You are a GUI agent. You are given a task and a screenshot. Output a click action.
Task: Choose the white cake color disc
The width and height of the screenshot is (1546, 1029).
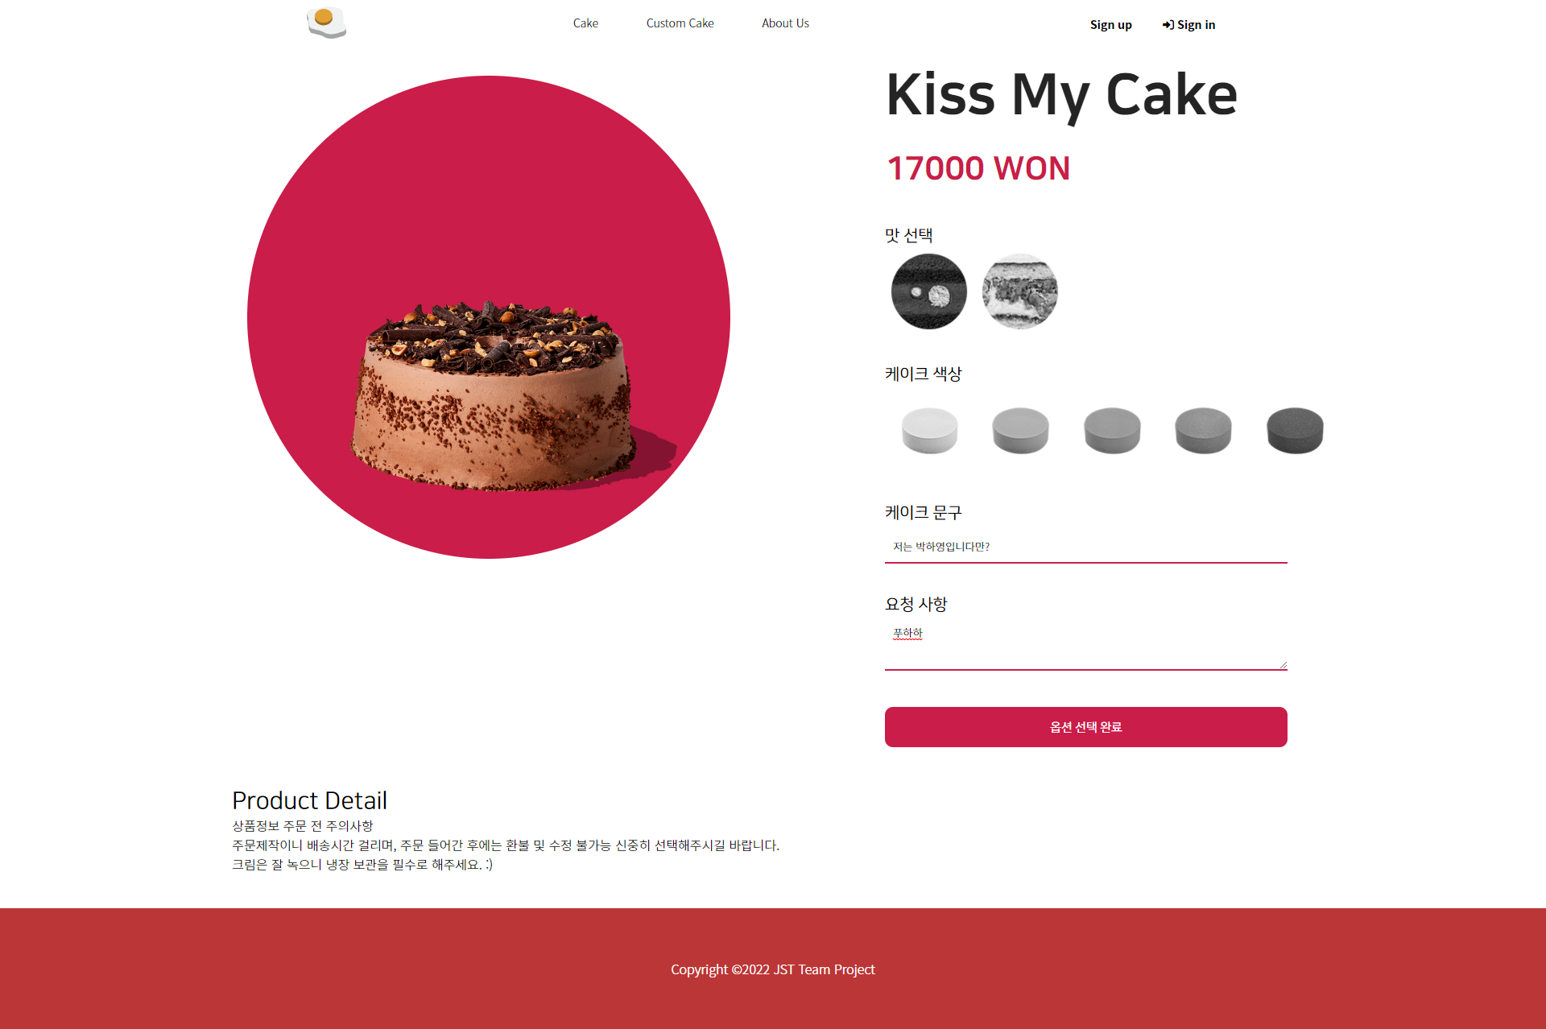(930, 431)
